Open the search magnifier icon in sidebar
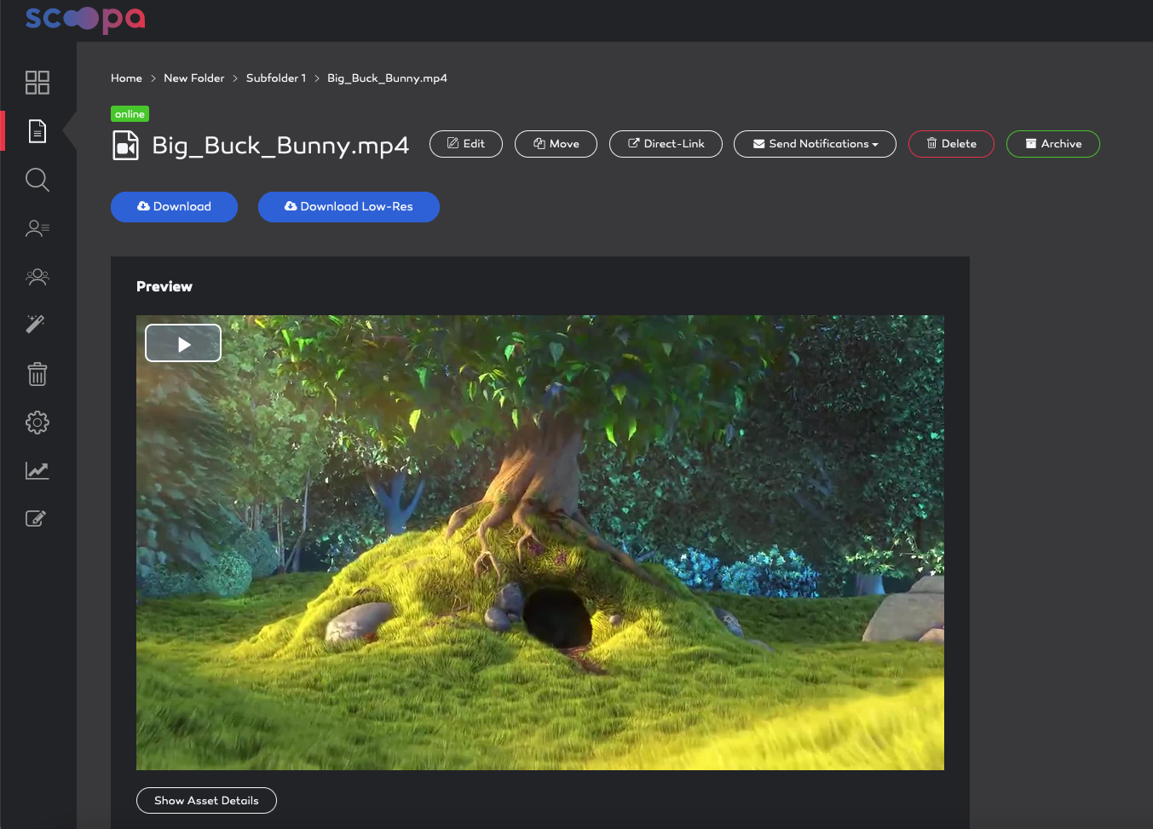 tap(37, 180)
